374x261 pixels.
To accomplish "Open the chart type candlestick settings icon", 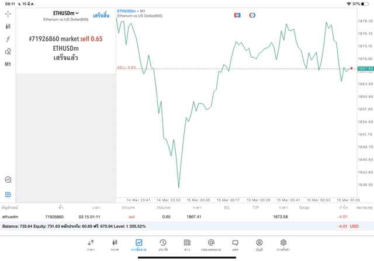I will click(x=8, y=26).
